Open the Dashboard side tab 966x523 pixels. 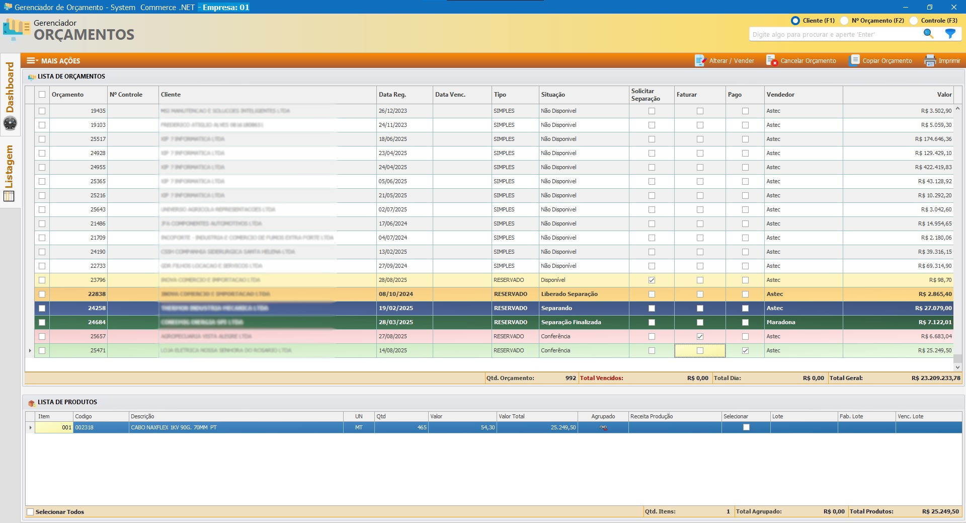click(x=10, y=88)
